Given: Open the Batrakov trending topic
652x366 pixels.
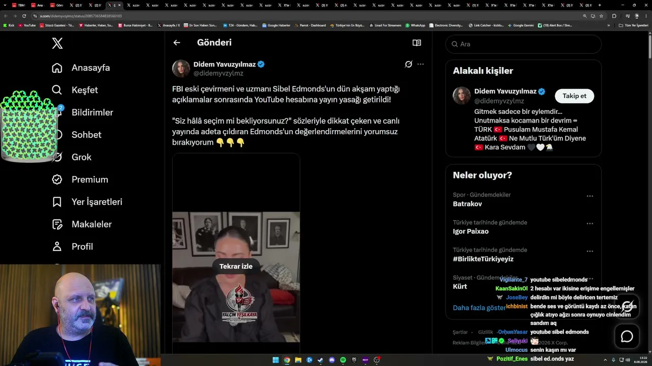Looking at the screenshot, I should point(467,204).
